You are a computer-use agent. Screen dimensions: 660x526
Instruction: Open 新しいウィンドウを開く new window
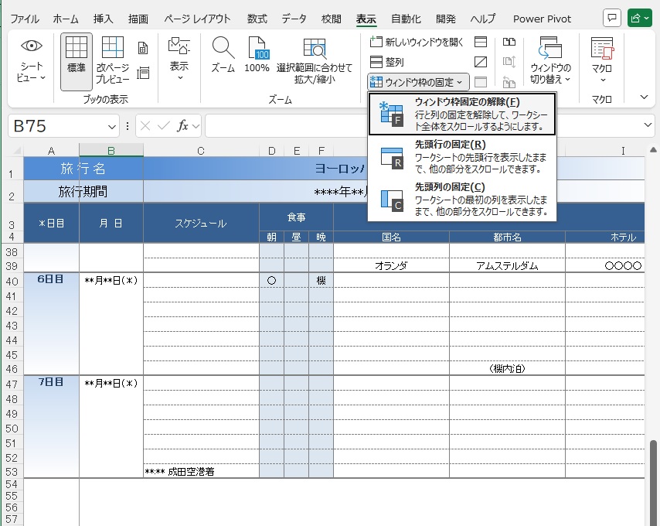pos(417,42)
